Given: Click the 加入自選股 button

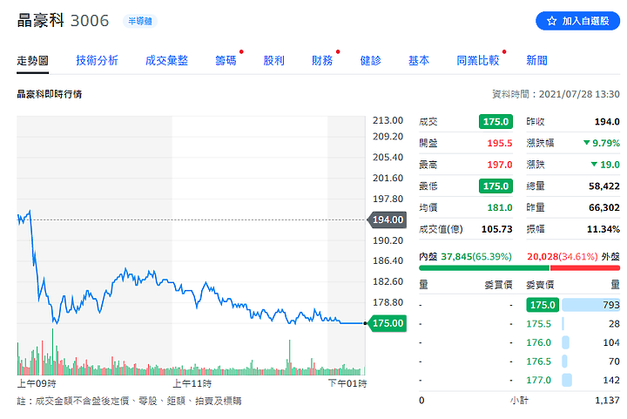Looking at the screenshot, I should [x=577, y=21].
